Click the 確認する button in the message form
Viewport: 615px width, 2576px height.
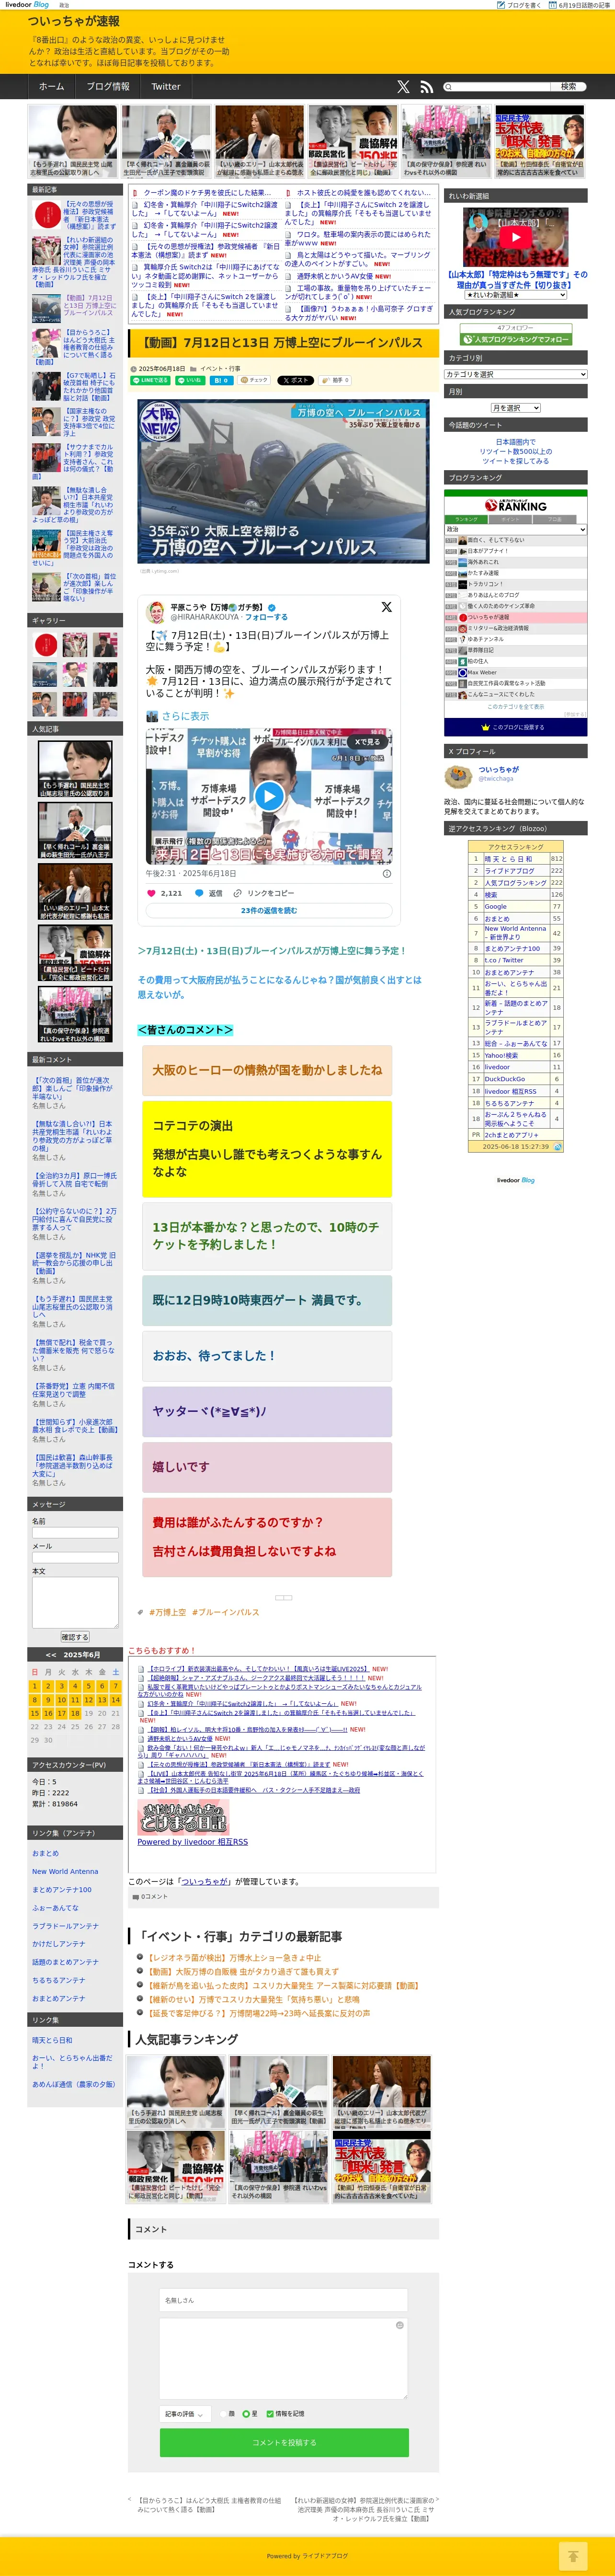click(x=75, y=1637)
